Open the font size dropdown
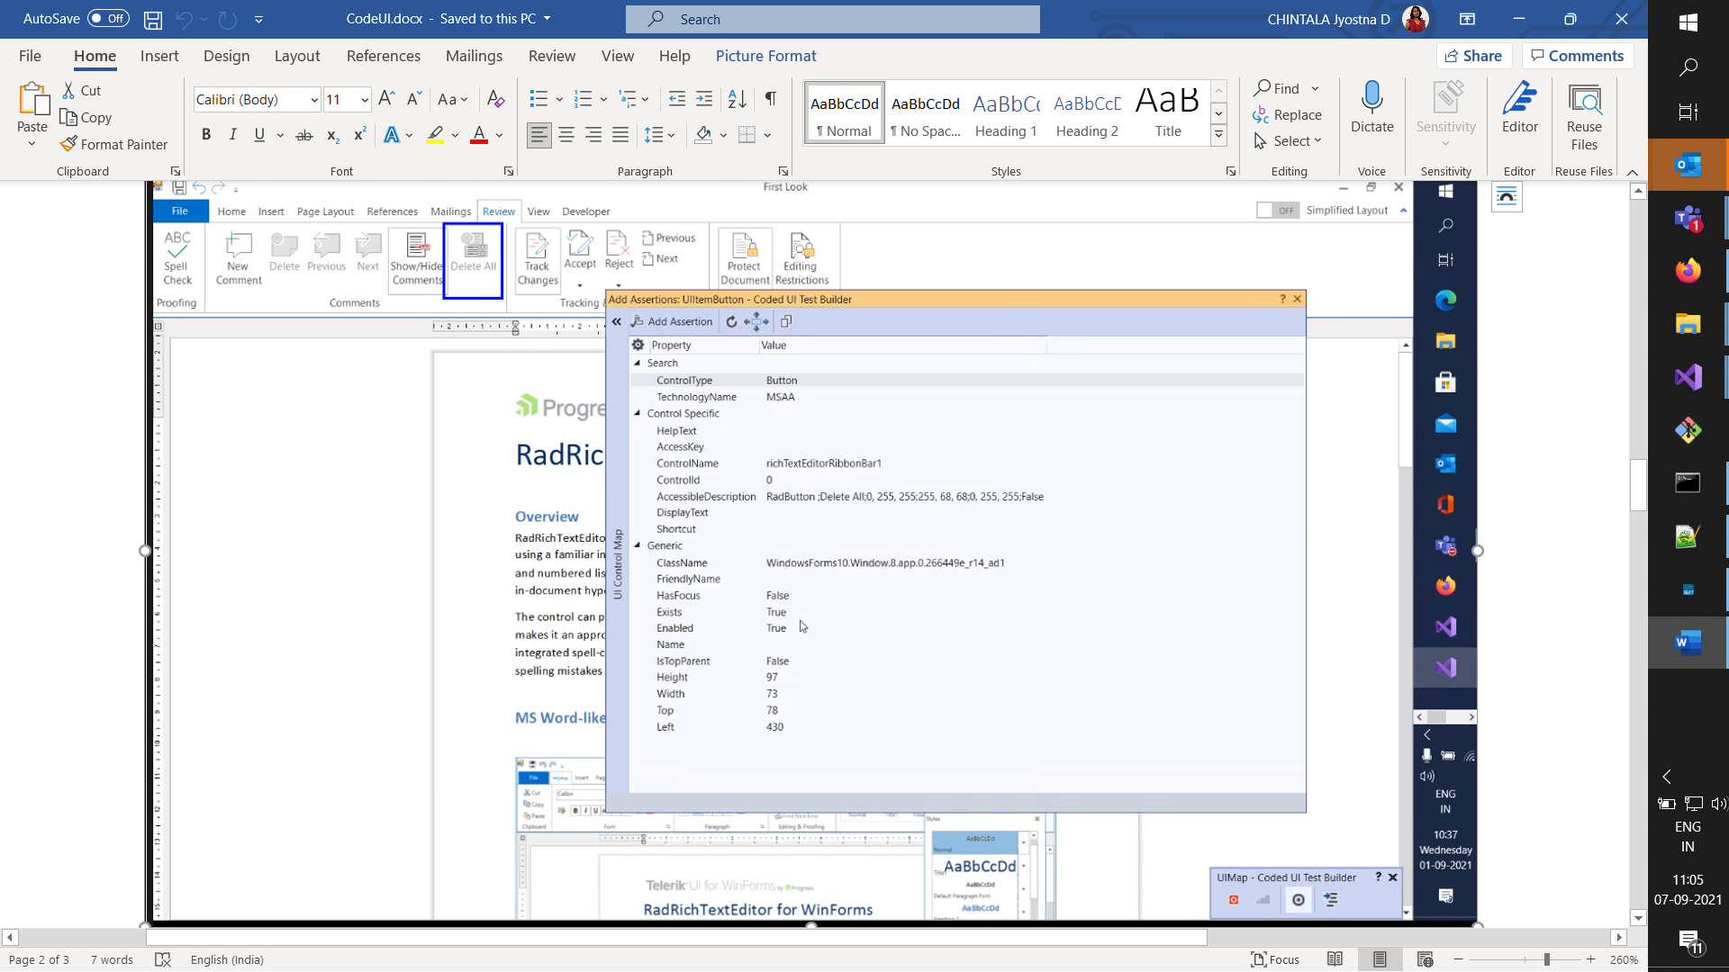The width and height of the screenshot is (1729, 972). (365, 100)
